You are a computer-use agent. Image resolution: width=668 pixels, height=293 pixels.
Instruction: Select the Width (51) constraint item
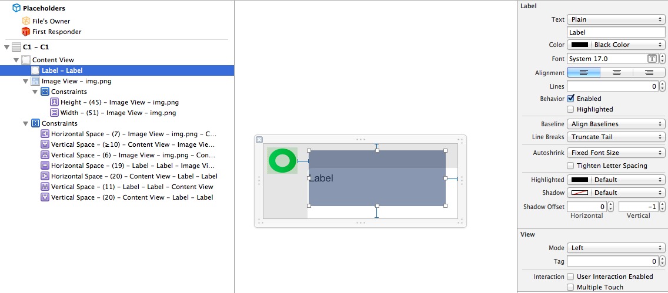click(118, 113)
